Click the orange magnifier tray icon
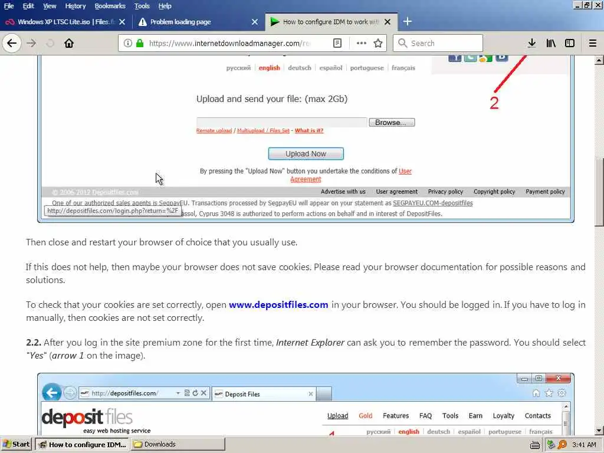This screenshot has width=604, height=453. tap(562, 445)
